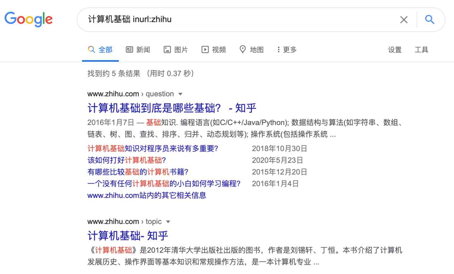The width and height of the screenshot is (454, 274).
Task: Open sitelink 一个没有任何计算机基础的小白如何学习编程?
Action: (x=164, y=184)
